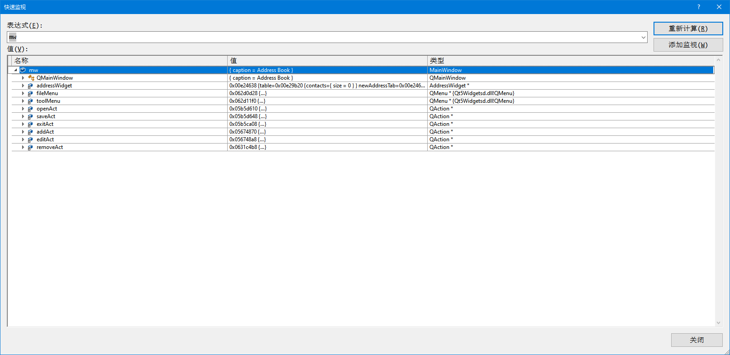
Task: Expand the QMainWindow node
Action: click(23, 78)
